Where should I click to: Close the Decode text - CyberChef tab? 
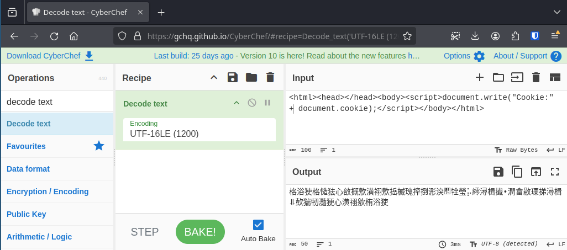[x=140, y=12]
